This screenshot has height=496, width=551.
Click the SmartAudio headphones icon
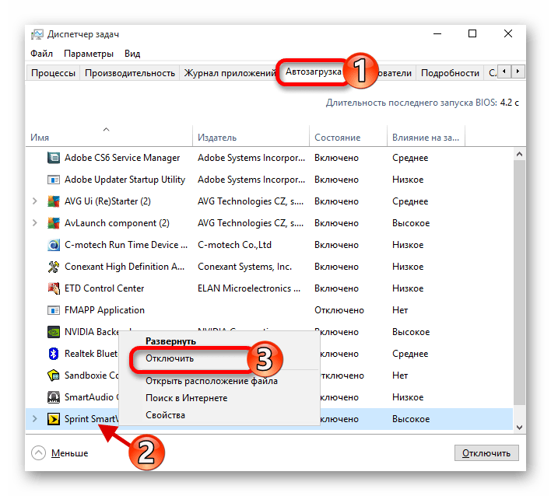point(54,397)
